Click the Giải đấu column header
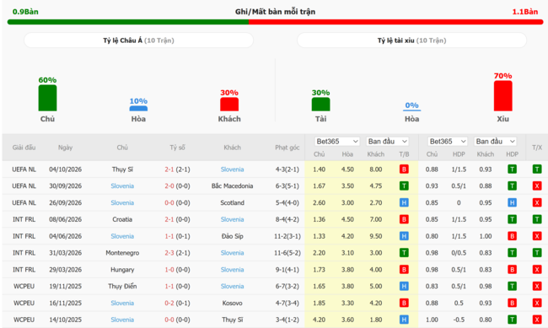The height and width of the screenshot is (328, 548). [24, 148]
